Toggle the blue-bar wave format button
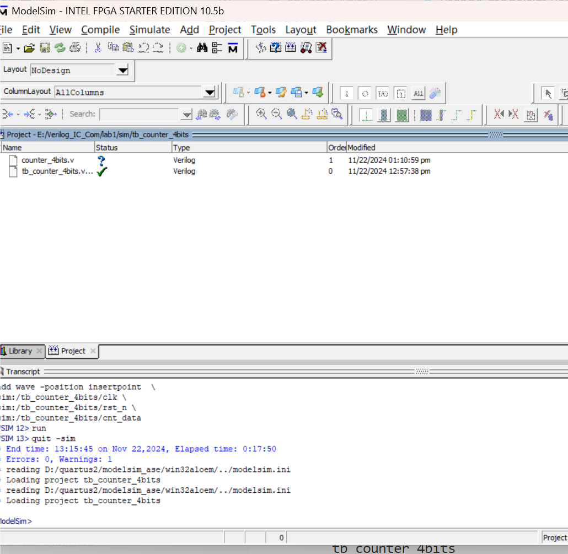This screenshot has height=554, width=568. pyautogui.click(x=384, y=115)
